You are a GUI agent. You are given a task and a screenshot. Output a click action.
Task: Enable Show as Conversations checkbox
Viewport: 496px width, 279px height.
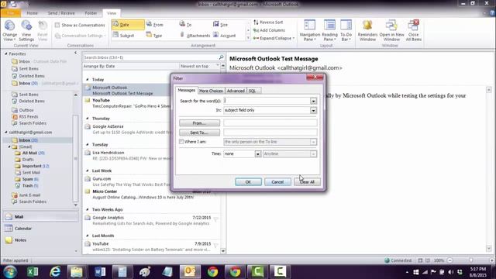[57, 25]
